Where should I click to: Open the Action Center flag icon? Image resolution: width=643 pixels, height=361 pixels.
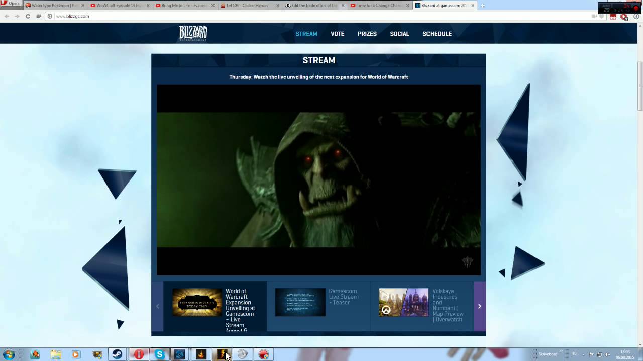[591, 354]
